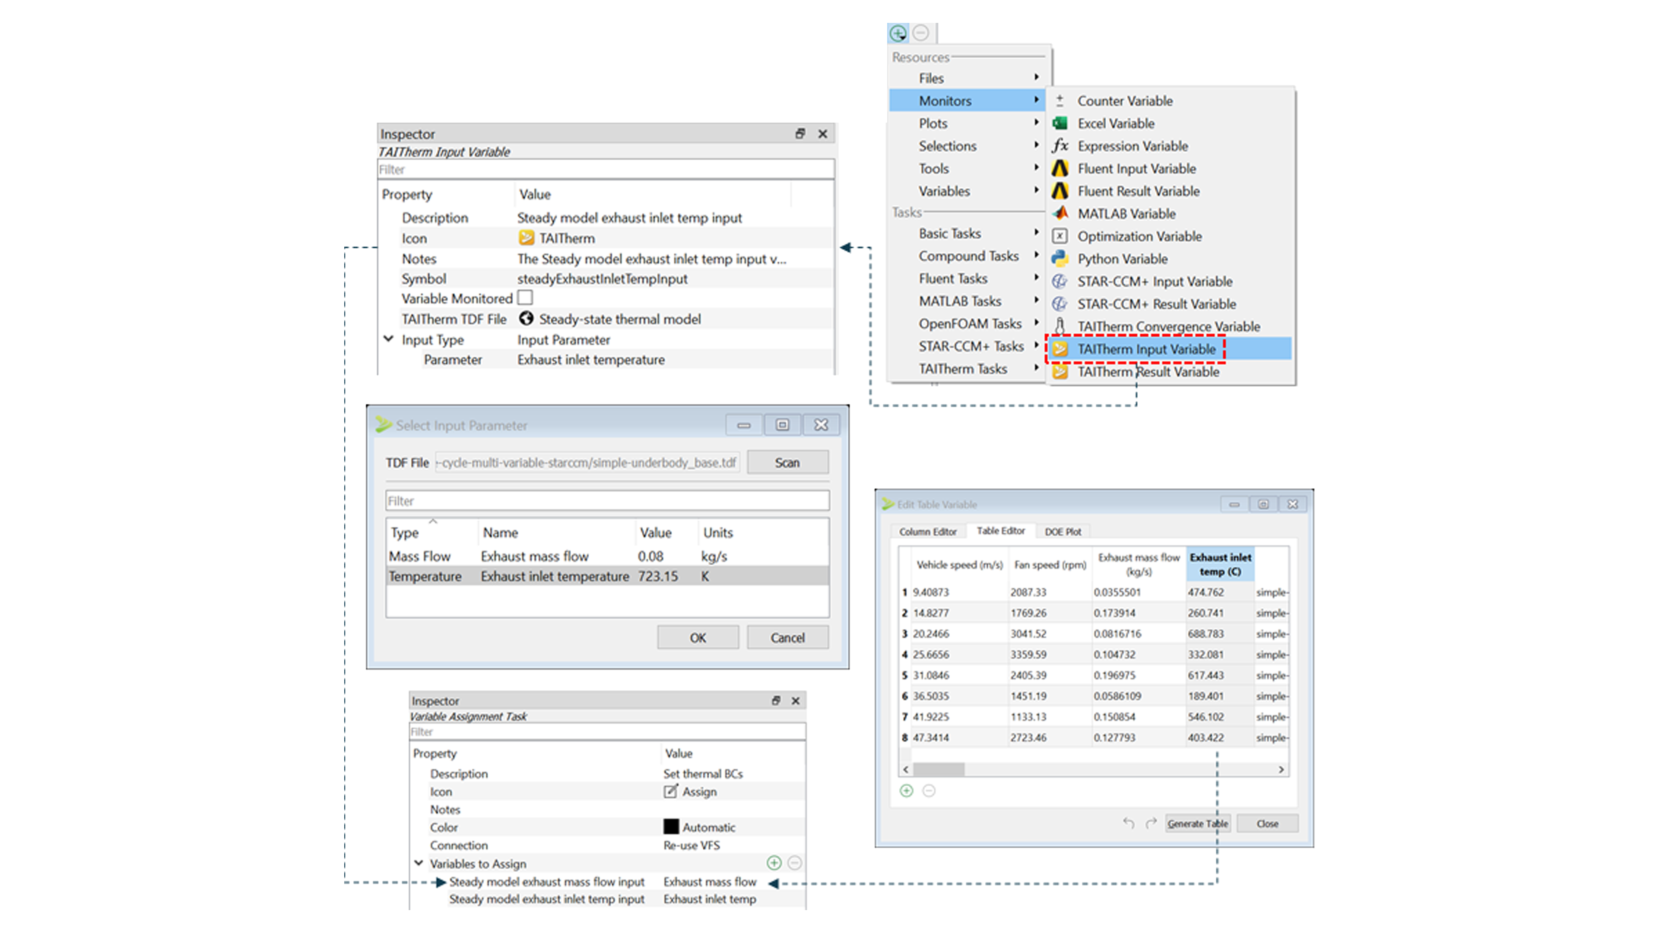This screenshot has height=933, width=1659.
Task: Click the filter field in Select Input Parameter
Action: click(x=607, y=500)
